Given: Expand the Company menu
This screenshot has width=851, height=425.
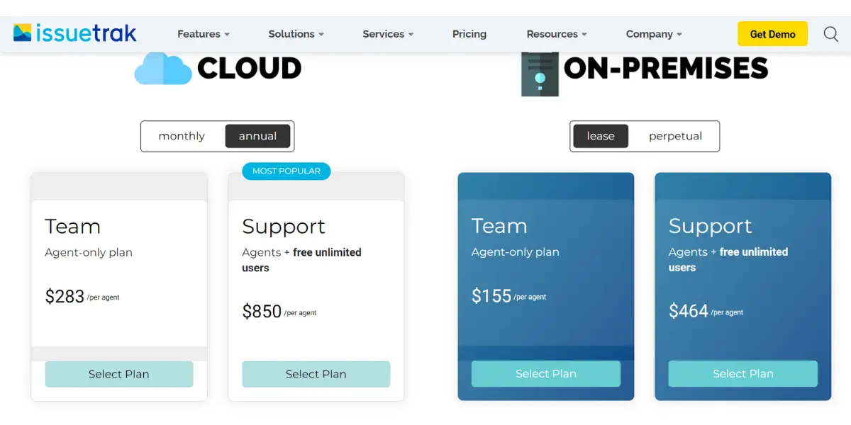Looking at the screenshot, I should click(x=654, y=34).
